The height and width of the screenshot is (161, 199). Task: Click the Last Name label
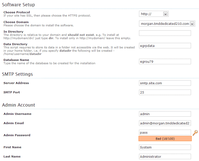click(12, 156)
